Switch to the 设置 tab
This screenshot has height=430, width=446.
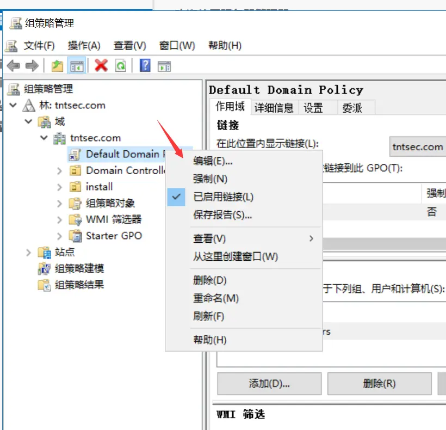[318, 108]
